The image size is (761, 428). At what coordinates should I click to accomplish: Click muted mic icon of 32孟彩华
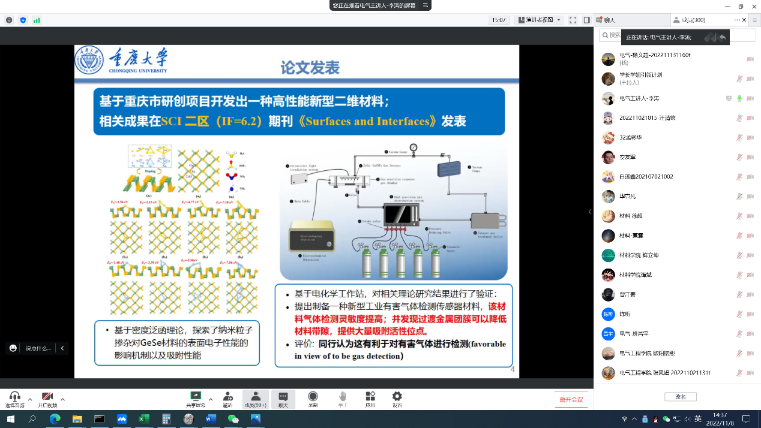pyautogui.click(x=740, y=137)
